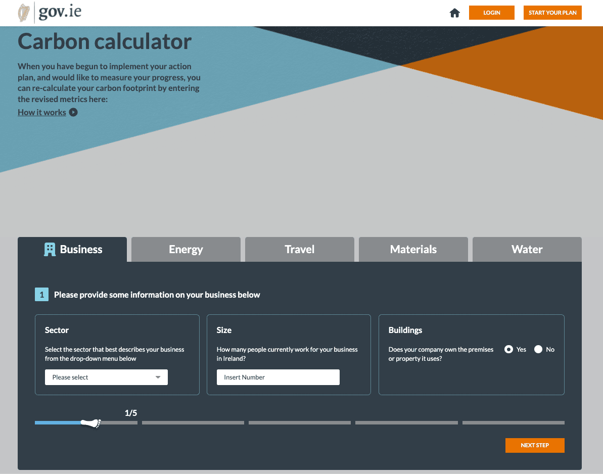Open the How it works link
Image resolution: width=603 pixels, height=474 pixels.
(42, 112)
